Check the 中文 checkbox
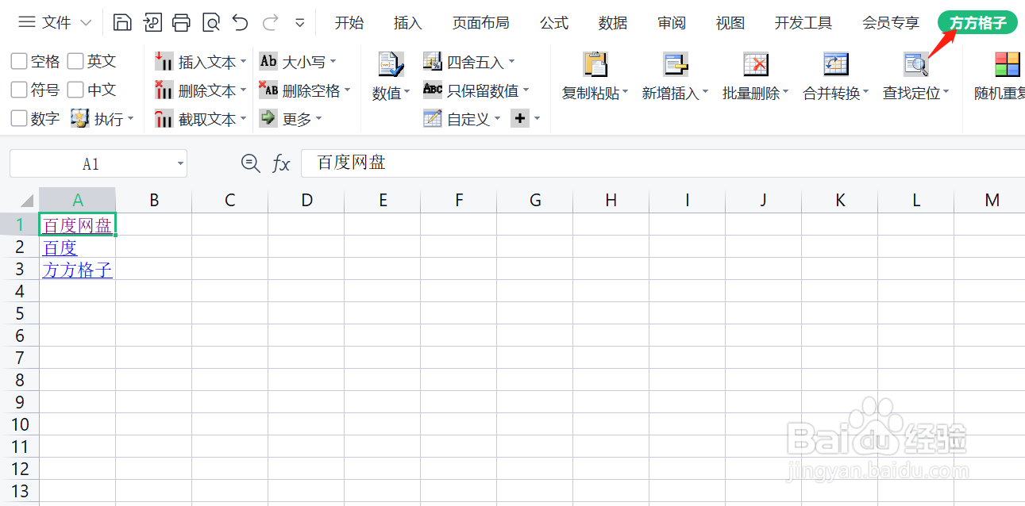 tap(75, 90)
